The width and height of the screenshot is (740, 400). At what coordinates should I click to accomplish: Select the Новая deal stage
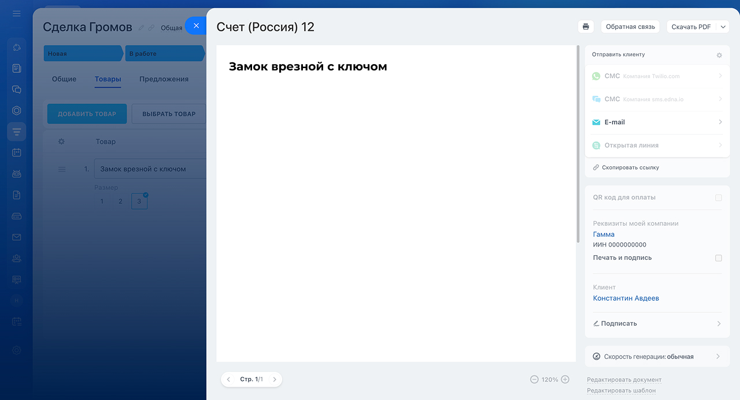pyautogui.click(x=84, y=54)
